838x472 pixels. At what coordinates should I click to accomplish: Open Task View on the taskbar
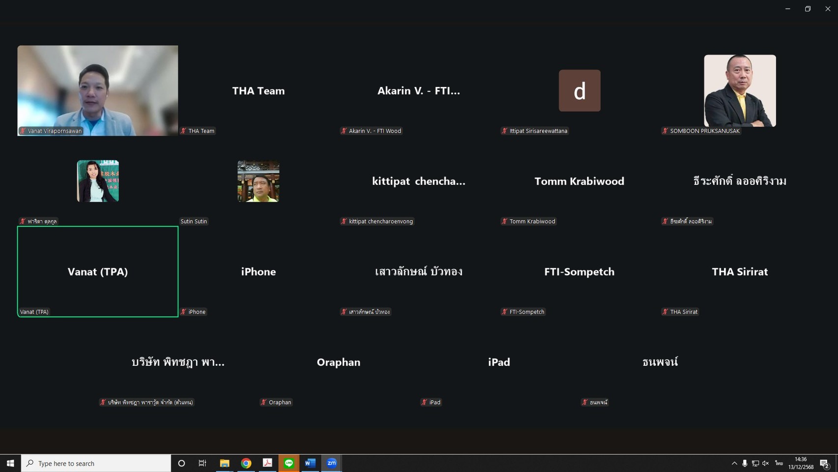(202, 463)
